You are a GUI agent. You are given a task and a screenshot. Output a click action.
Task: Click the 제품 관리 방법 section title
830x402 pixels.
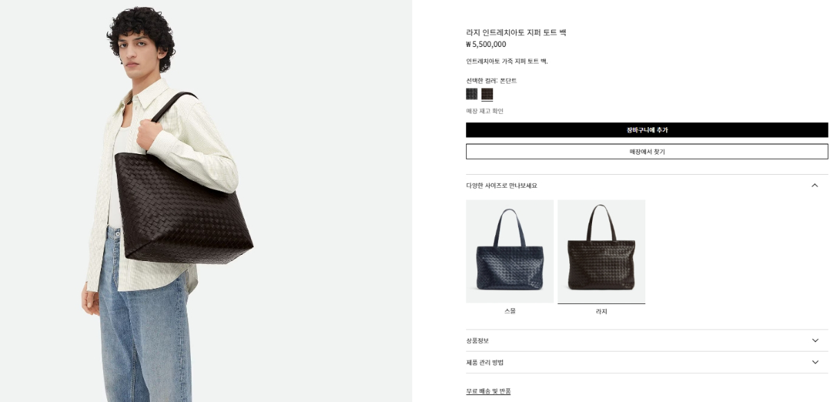485,363
